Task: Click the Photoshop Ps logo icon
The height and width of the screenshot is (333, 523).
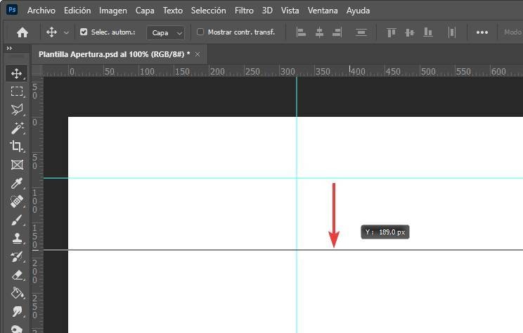Action: click(12, 9)
